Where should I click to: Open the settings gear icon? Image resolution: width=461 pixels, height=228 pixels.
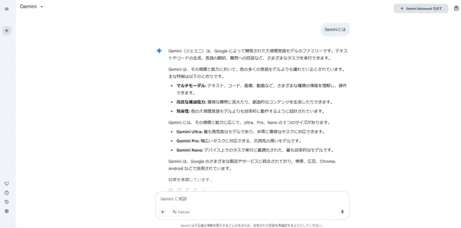point(7,211)
